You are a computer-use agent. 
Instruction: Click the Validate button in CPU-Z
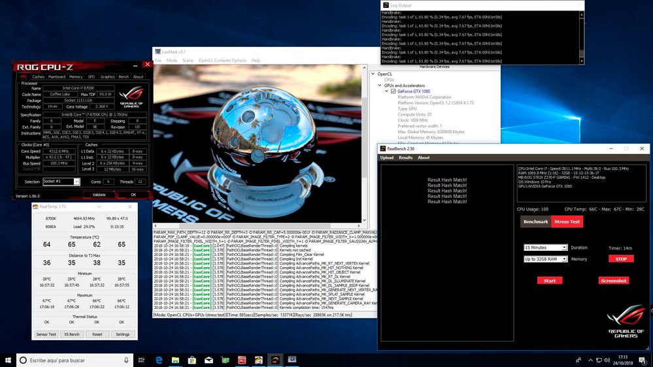(99, 195)
